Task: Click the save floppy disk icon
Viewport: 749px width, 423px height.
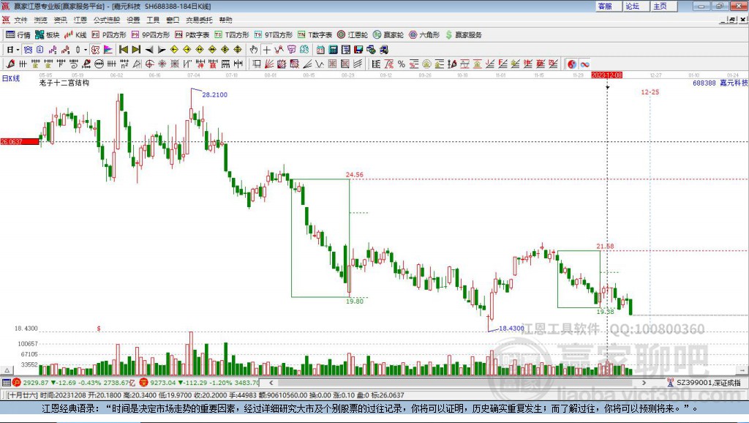Action: (358, 50)
